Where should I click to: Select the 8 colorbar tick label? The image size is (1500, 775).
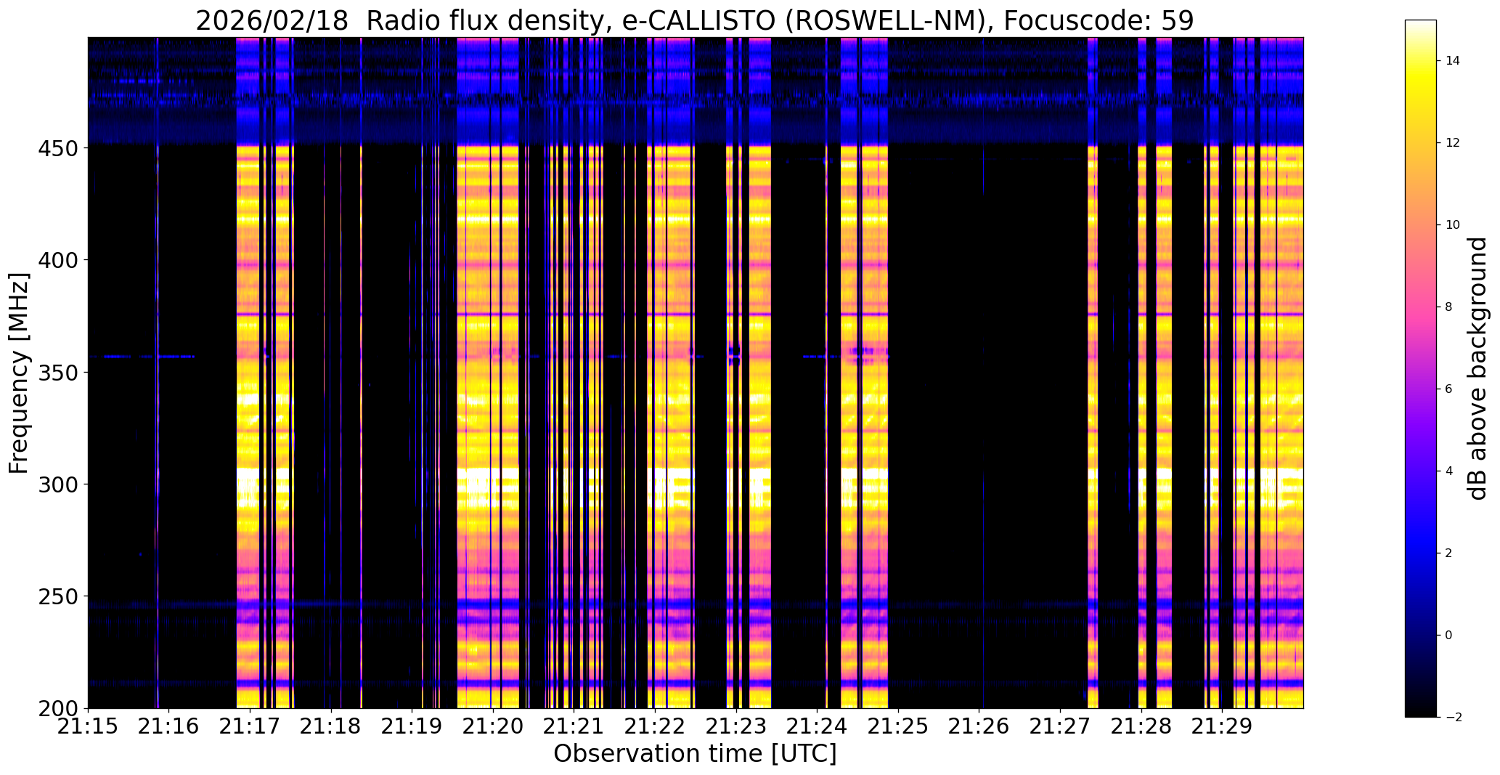click(1448, 307)
